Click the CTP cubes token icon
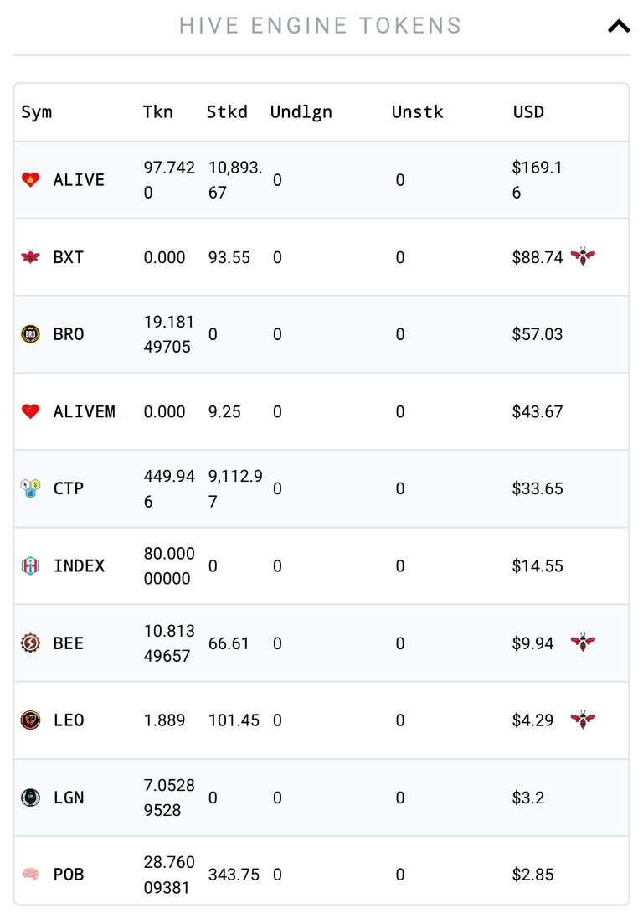The width and height of the screenshot is (643, 919). coord(30,488)
